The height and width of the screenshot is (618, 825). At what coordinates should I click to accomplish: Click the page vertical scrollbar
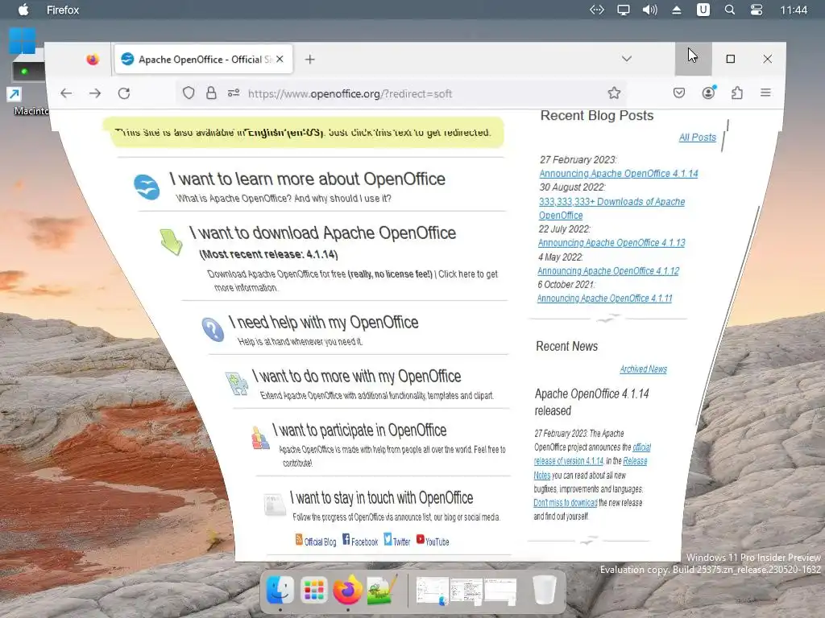[x=728, y=315]
